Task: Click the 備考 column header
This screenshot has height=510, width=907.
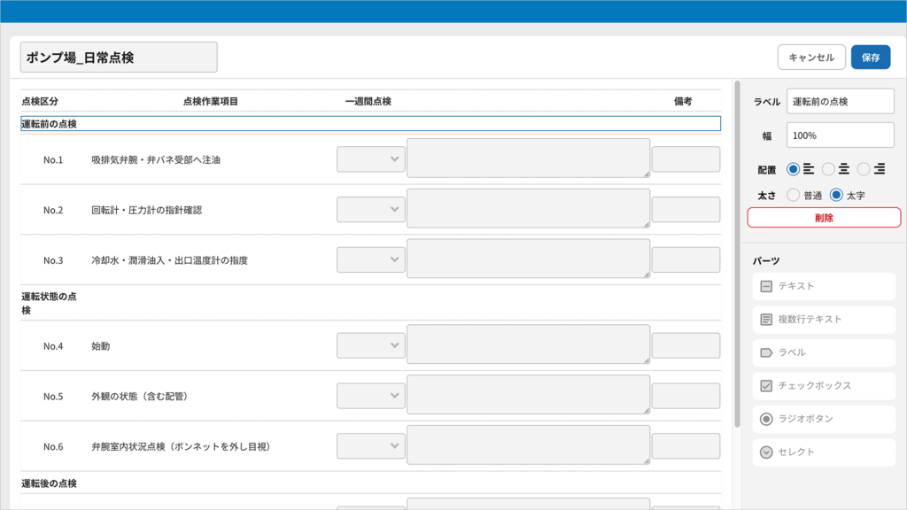Action: tap(683, 101)
